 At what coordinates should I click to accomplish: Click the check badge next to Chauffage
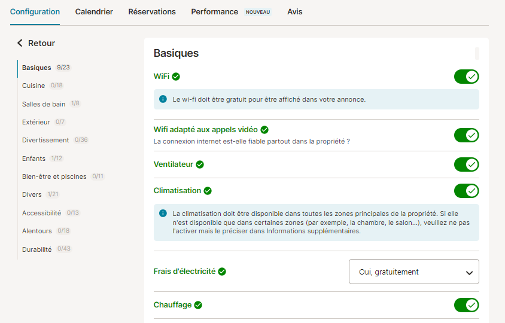[x=198, y=305]
